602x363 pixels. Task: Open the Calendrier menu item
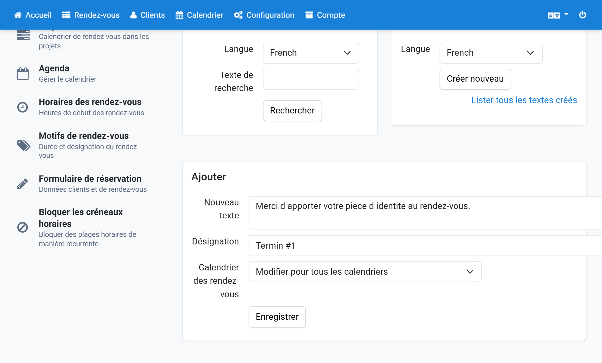click(199, 15)
